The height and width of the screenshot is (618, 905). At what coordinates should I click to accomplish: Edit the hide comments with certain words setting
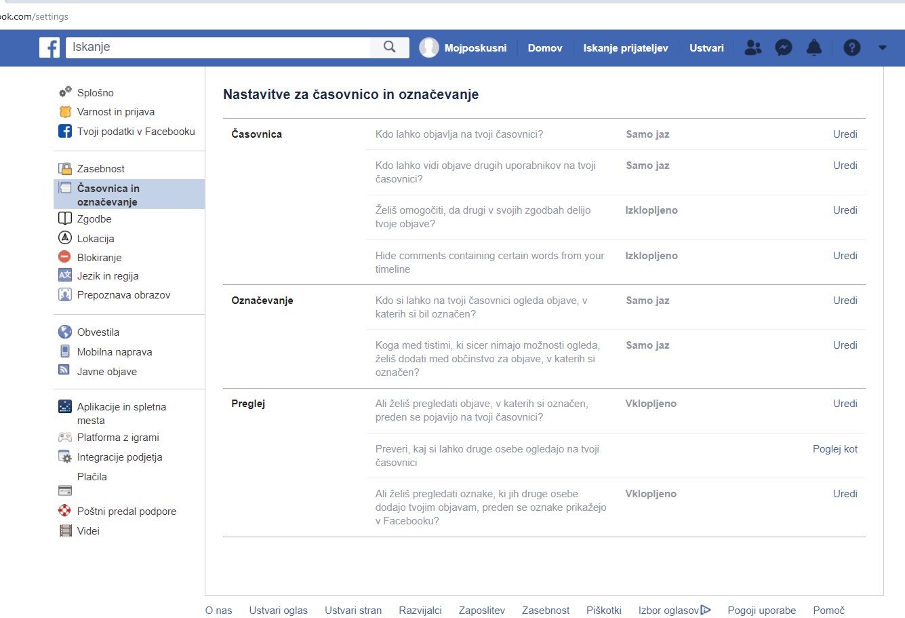[845, 256]
